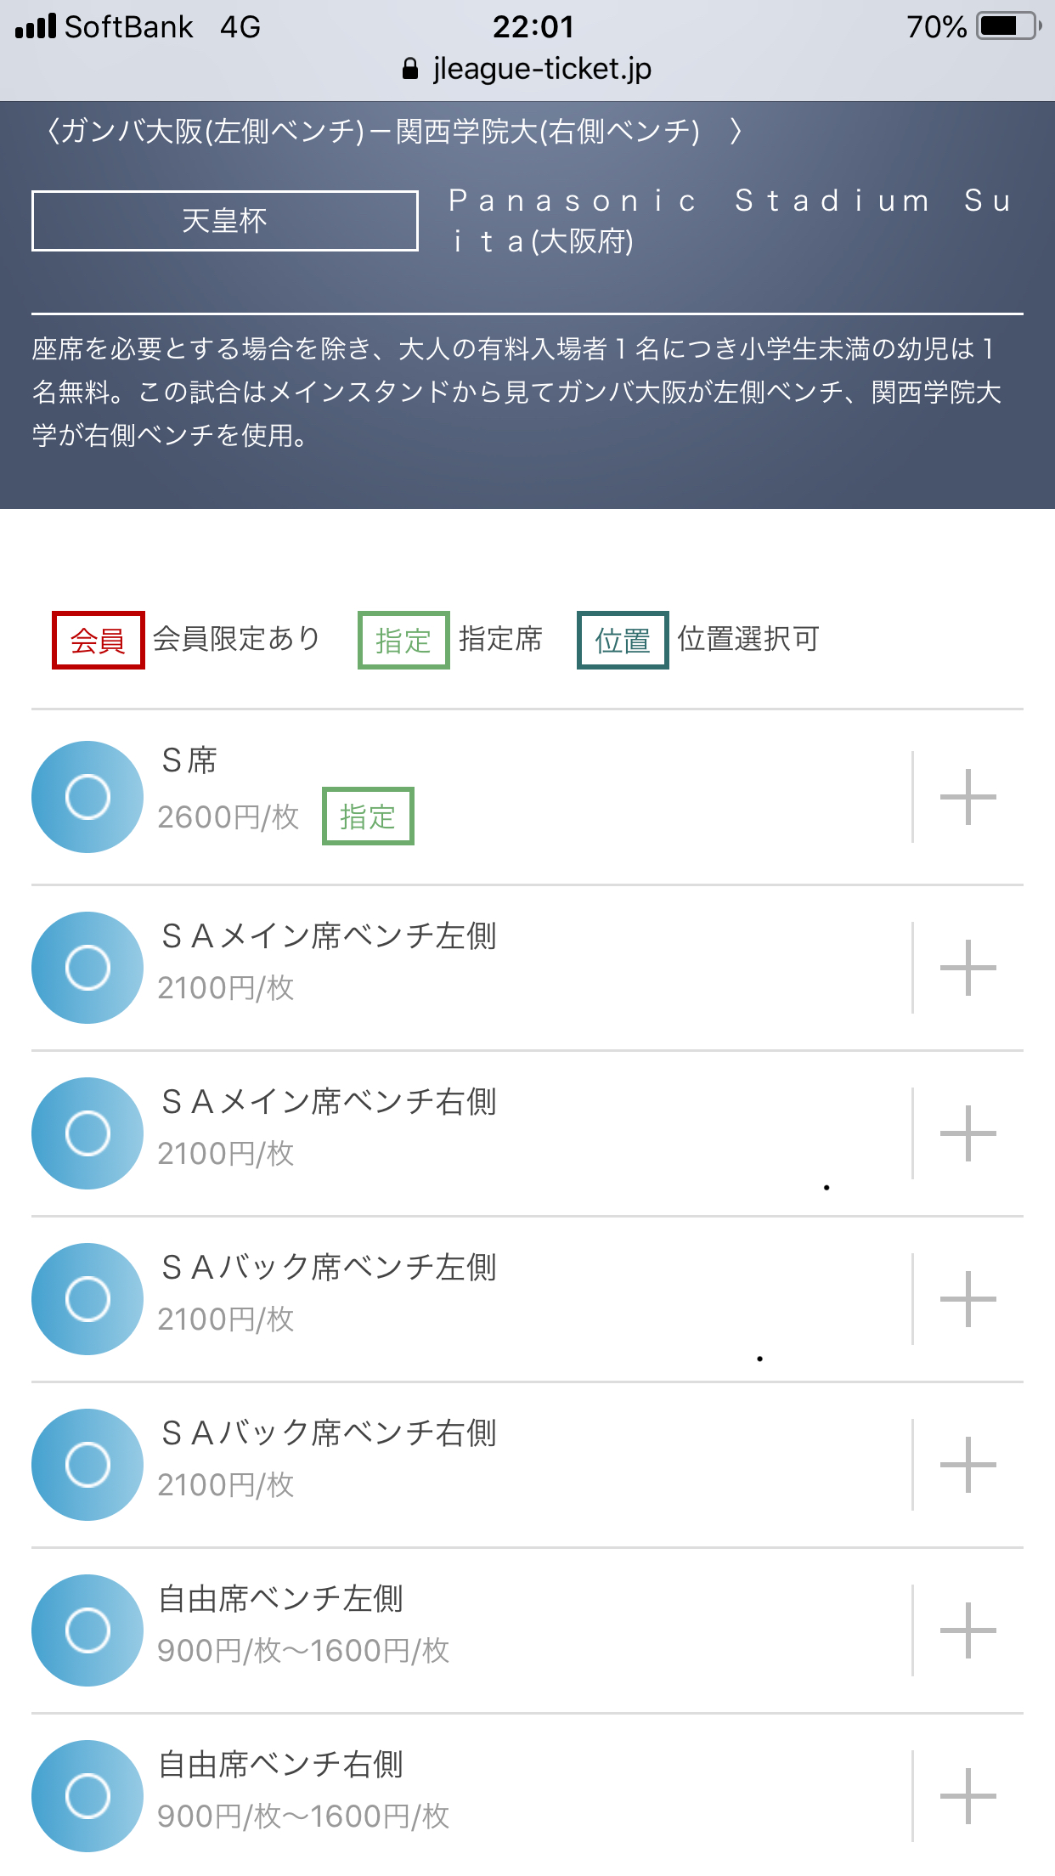The image size is (1055, 1876).
Task: Expand 自由席ベンチ右側 plus sign
Action: pos(968,1796)
